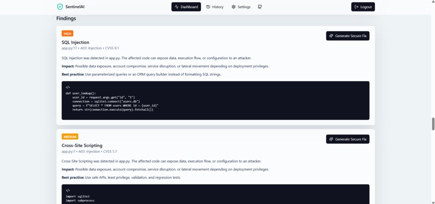Click the 'def user_lookup():' code line
This screenshot has height=204, width=435.
(81, 94)
